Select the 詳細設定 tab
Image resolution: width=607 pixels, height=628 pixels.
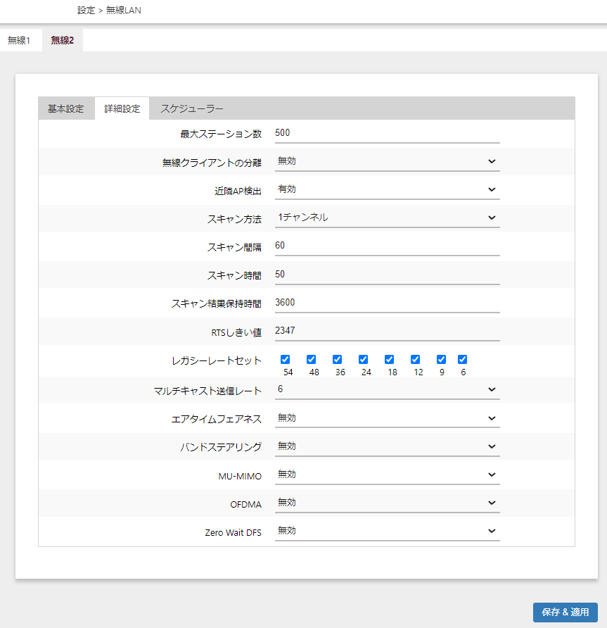122,108
